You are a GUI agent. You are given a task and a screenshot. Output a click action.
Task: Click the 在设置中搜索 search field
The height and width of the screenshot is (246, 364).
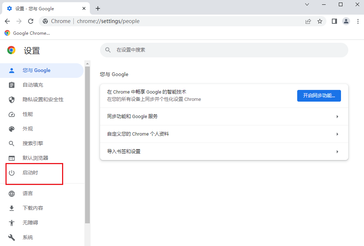coord(224,50)
